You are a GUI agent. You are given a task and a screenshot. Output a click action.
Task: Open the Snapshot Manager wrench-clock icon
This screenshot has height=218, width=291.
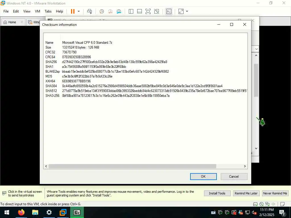(x=119, y=11)
